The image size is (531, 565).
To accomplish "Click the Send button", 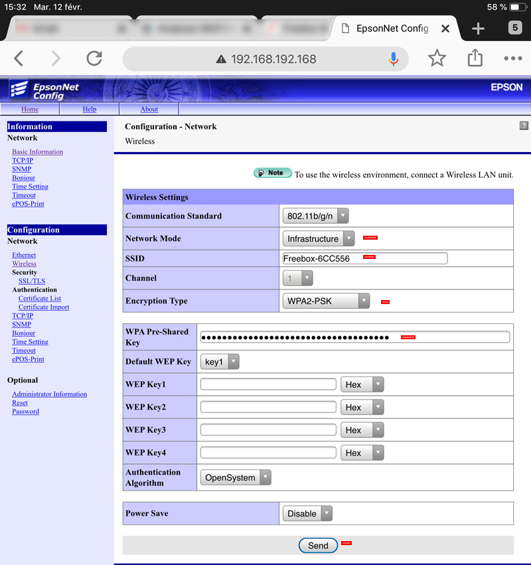I will [x=318, y=545].
